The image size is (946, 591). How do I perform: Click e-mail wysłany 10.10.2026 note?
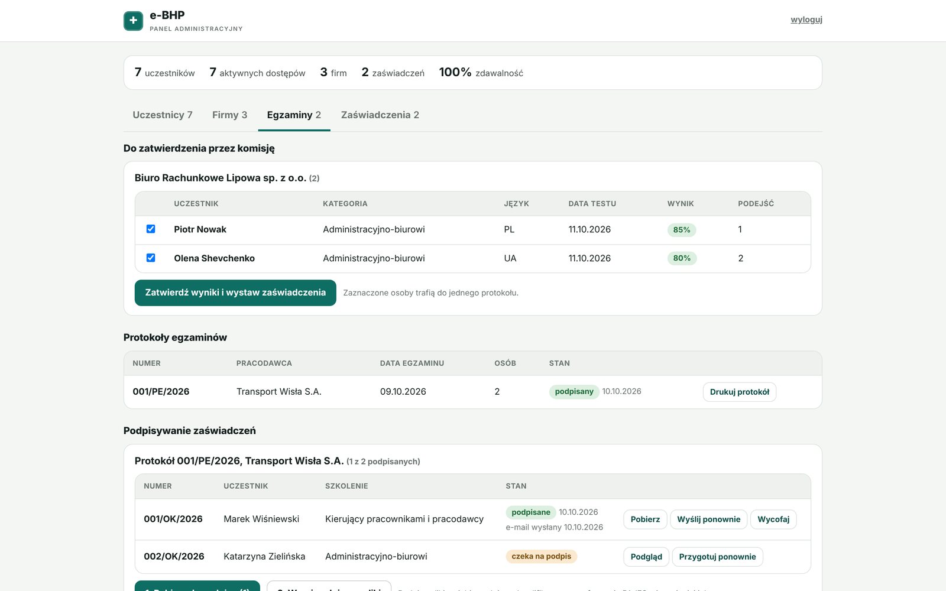[555, 527]
